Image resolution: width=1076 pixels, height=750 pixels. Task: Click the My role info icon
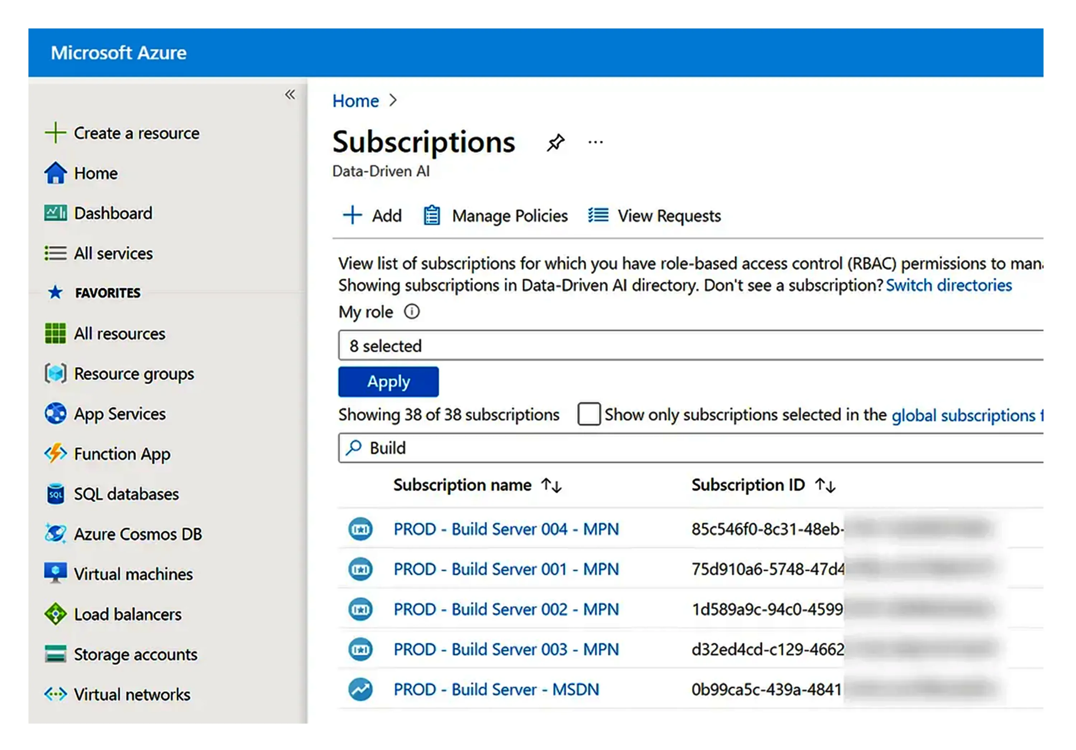pos(412,311)
